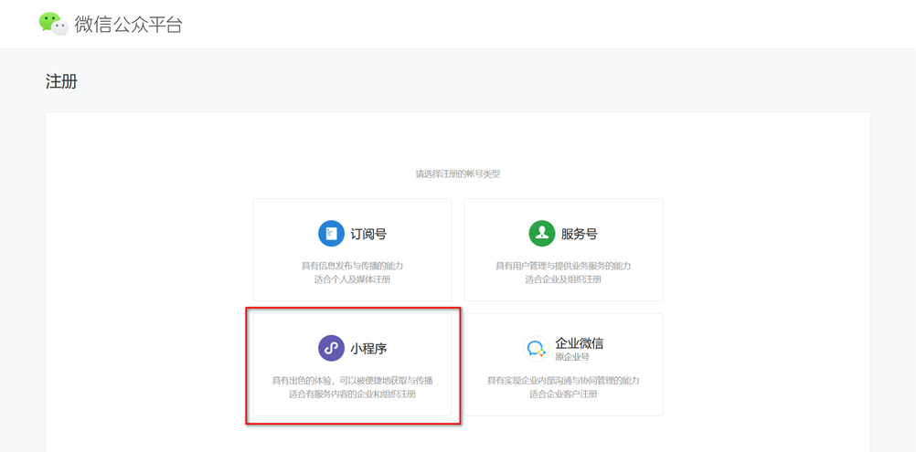This screenshot has height=452, width=916.
Task: Click 适合个人及媒体注册 text in 订阅号 card
Action: (352, 279)
